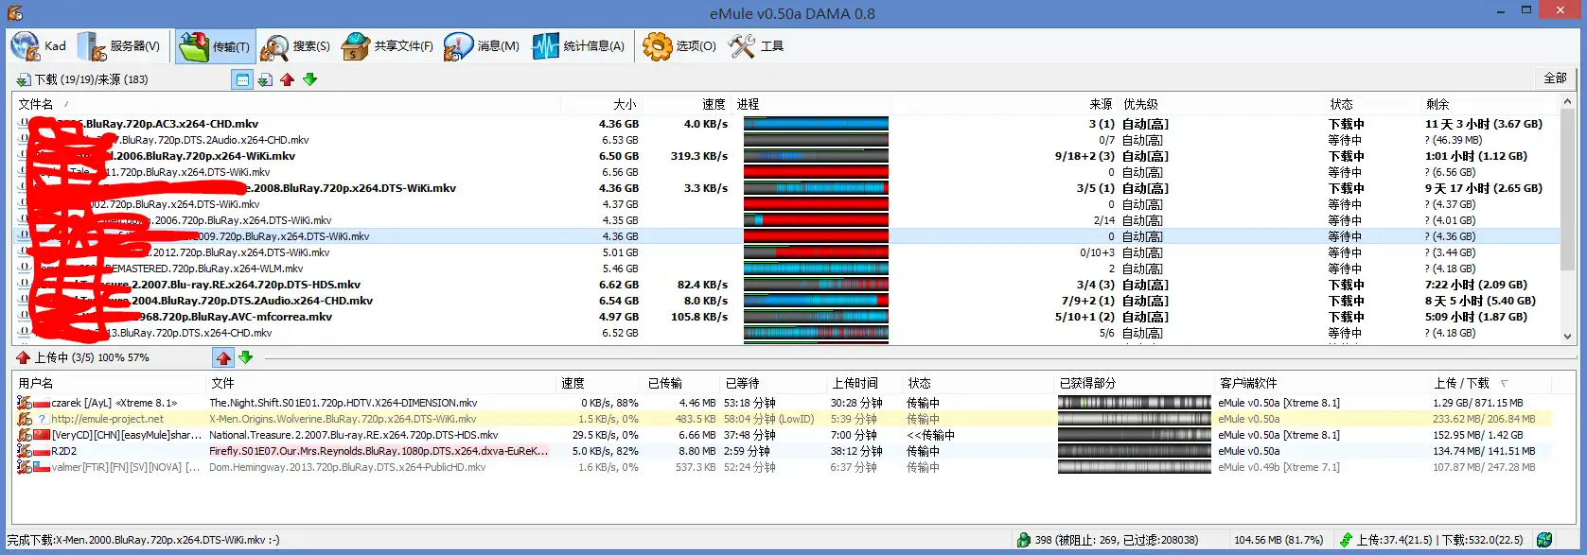
Task: Select 2007.Blu-ray.RE.x264.720p.DTS-HDS.mkv download row
Action: pos(786,285)
